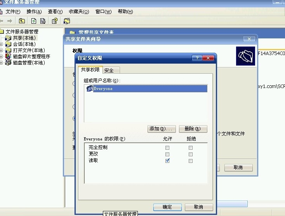The image size is (285, 216).
Task: Click the Forward arrow toolbar icon
Action: 9,21
